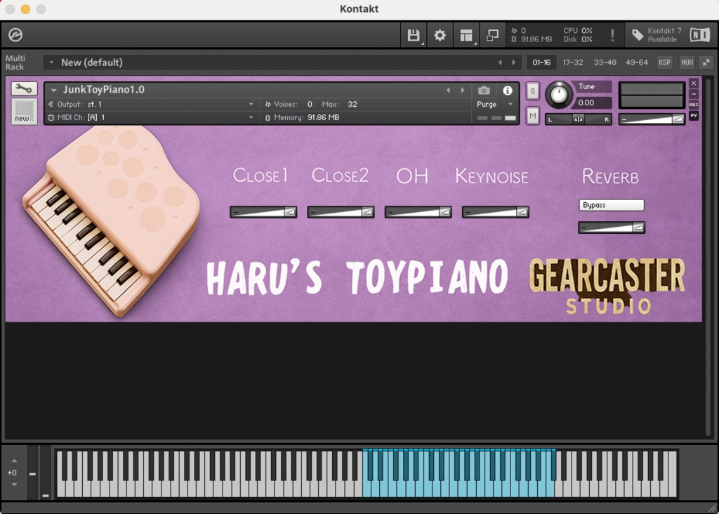Select the 17-32 rack page
719x514 pixels.
573,62
